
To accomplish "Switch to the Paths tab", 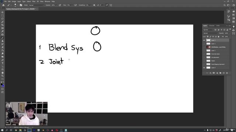I will click(x=218, y=26).
